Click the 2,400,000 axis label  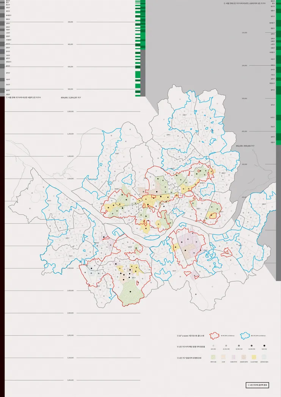(71, 268)
